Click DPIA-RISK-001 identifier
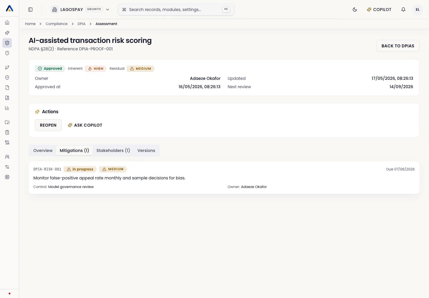 [x=47, y=169]
